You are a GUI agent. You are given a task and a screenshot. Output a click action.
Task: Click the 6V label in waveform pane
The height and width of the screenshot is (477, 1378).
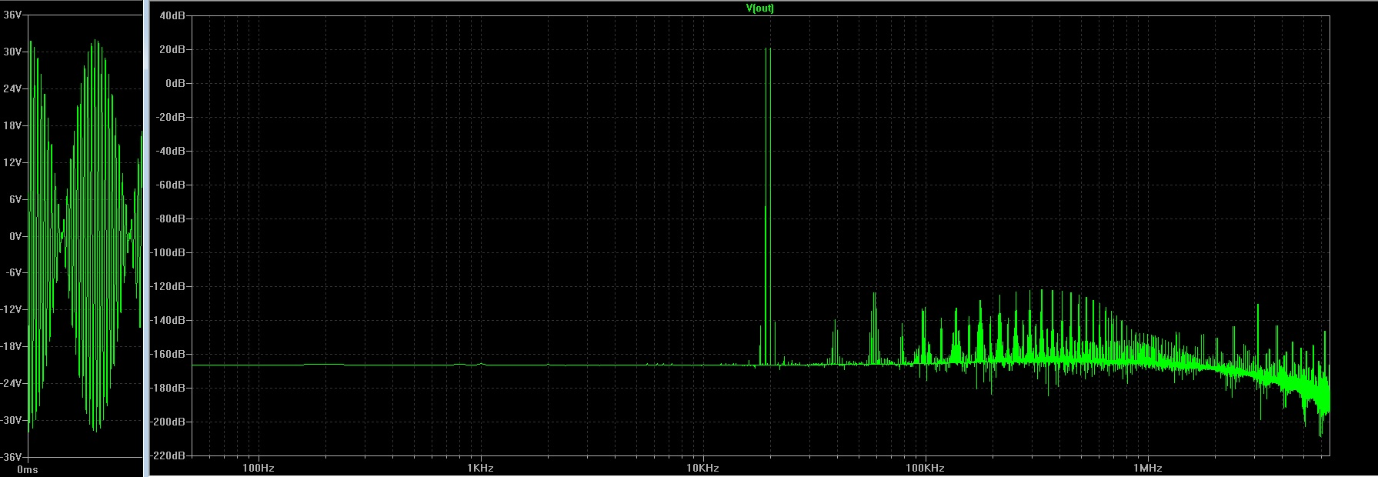(15, 200)
